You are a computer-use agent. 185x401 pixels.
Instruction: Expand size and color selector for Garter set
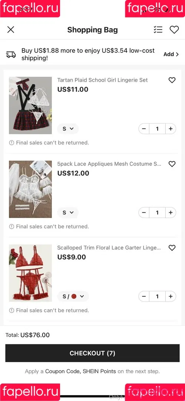[73, 296]
